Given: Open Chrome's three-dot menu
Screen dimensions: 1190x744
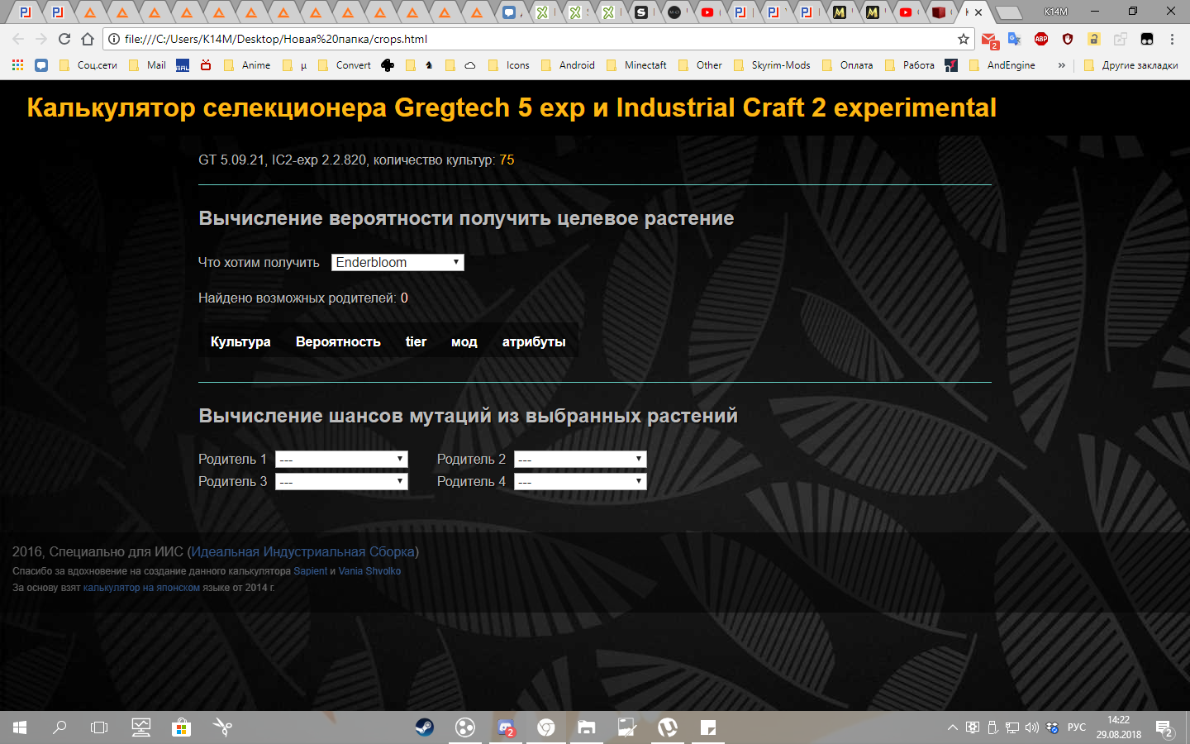Looking at the screenshot, I should tap(1172, 39).
